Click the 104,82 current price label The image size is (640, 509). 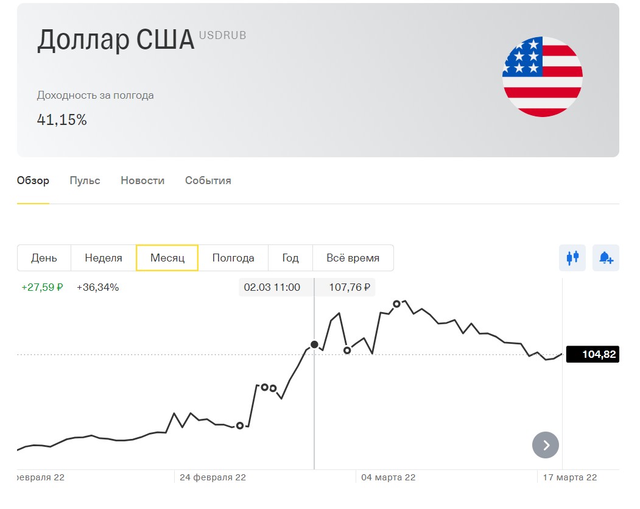(x=593, y=354)
